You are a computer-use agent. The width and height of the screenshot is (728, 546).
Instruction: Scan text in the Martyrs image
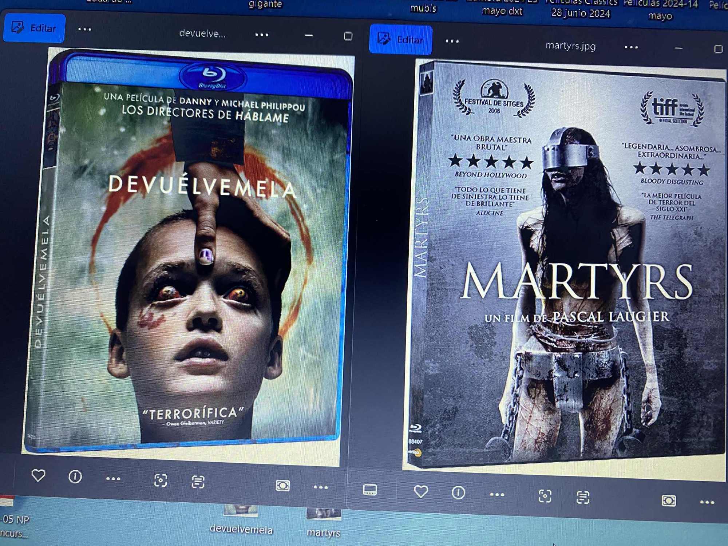pos(583,498)
